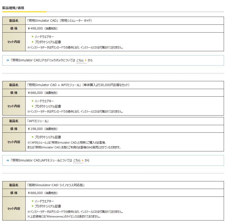Image resolution: width=227 pixels, height=222 pixels.
Task: Click the 製品名 label beside ライノセラス対応版
Action: 14,185
